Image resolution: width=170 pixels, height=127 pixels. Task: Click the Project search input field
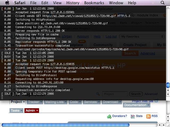point(115,94)
